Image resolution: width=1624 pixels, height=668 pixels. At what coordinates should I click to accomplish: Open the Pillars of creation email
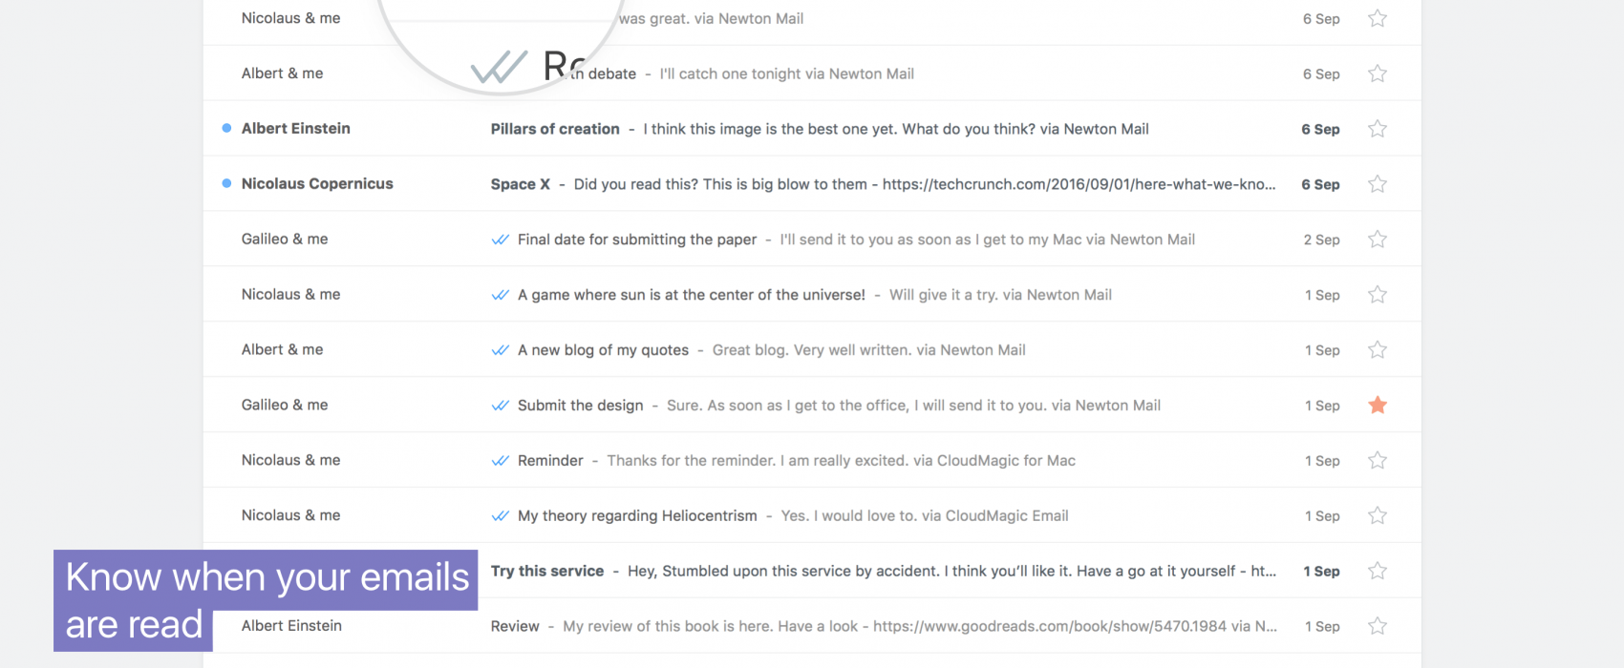tap(555, 129)
